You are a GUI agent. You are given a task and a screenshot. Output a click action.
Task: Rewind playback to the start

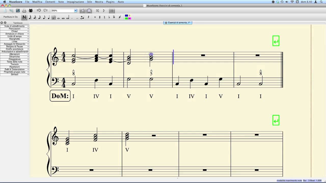pos(97,11)
